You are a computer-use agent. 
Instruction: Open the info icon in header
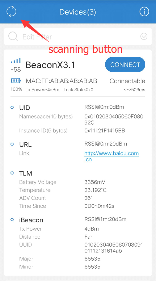144,12
